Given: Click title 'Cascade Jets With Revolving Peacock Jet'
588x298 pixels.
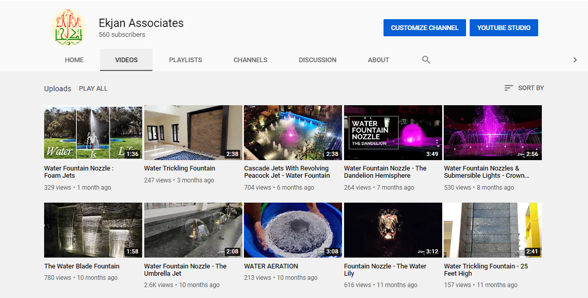Looking at the screenshot, I should [x=287, y=172].
